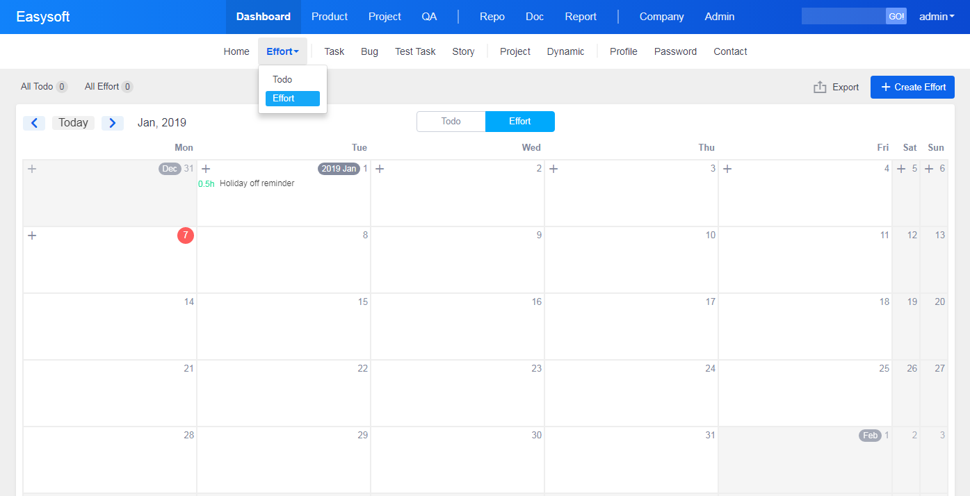Jump to Today in the calendar
The width and height of the screenshot is (970, 496).
click(73, 123)
